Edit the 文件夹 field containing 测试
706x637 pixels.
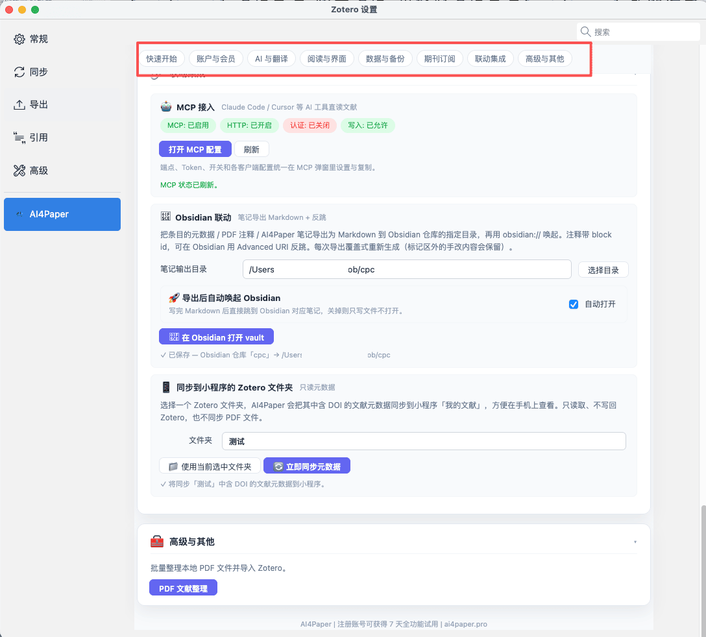424,441
